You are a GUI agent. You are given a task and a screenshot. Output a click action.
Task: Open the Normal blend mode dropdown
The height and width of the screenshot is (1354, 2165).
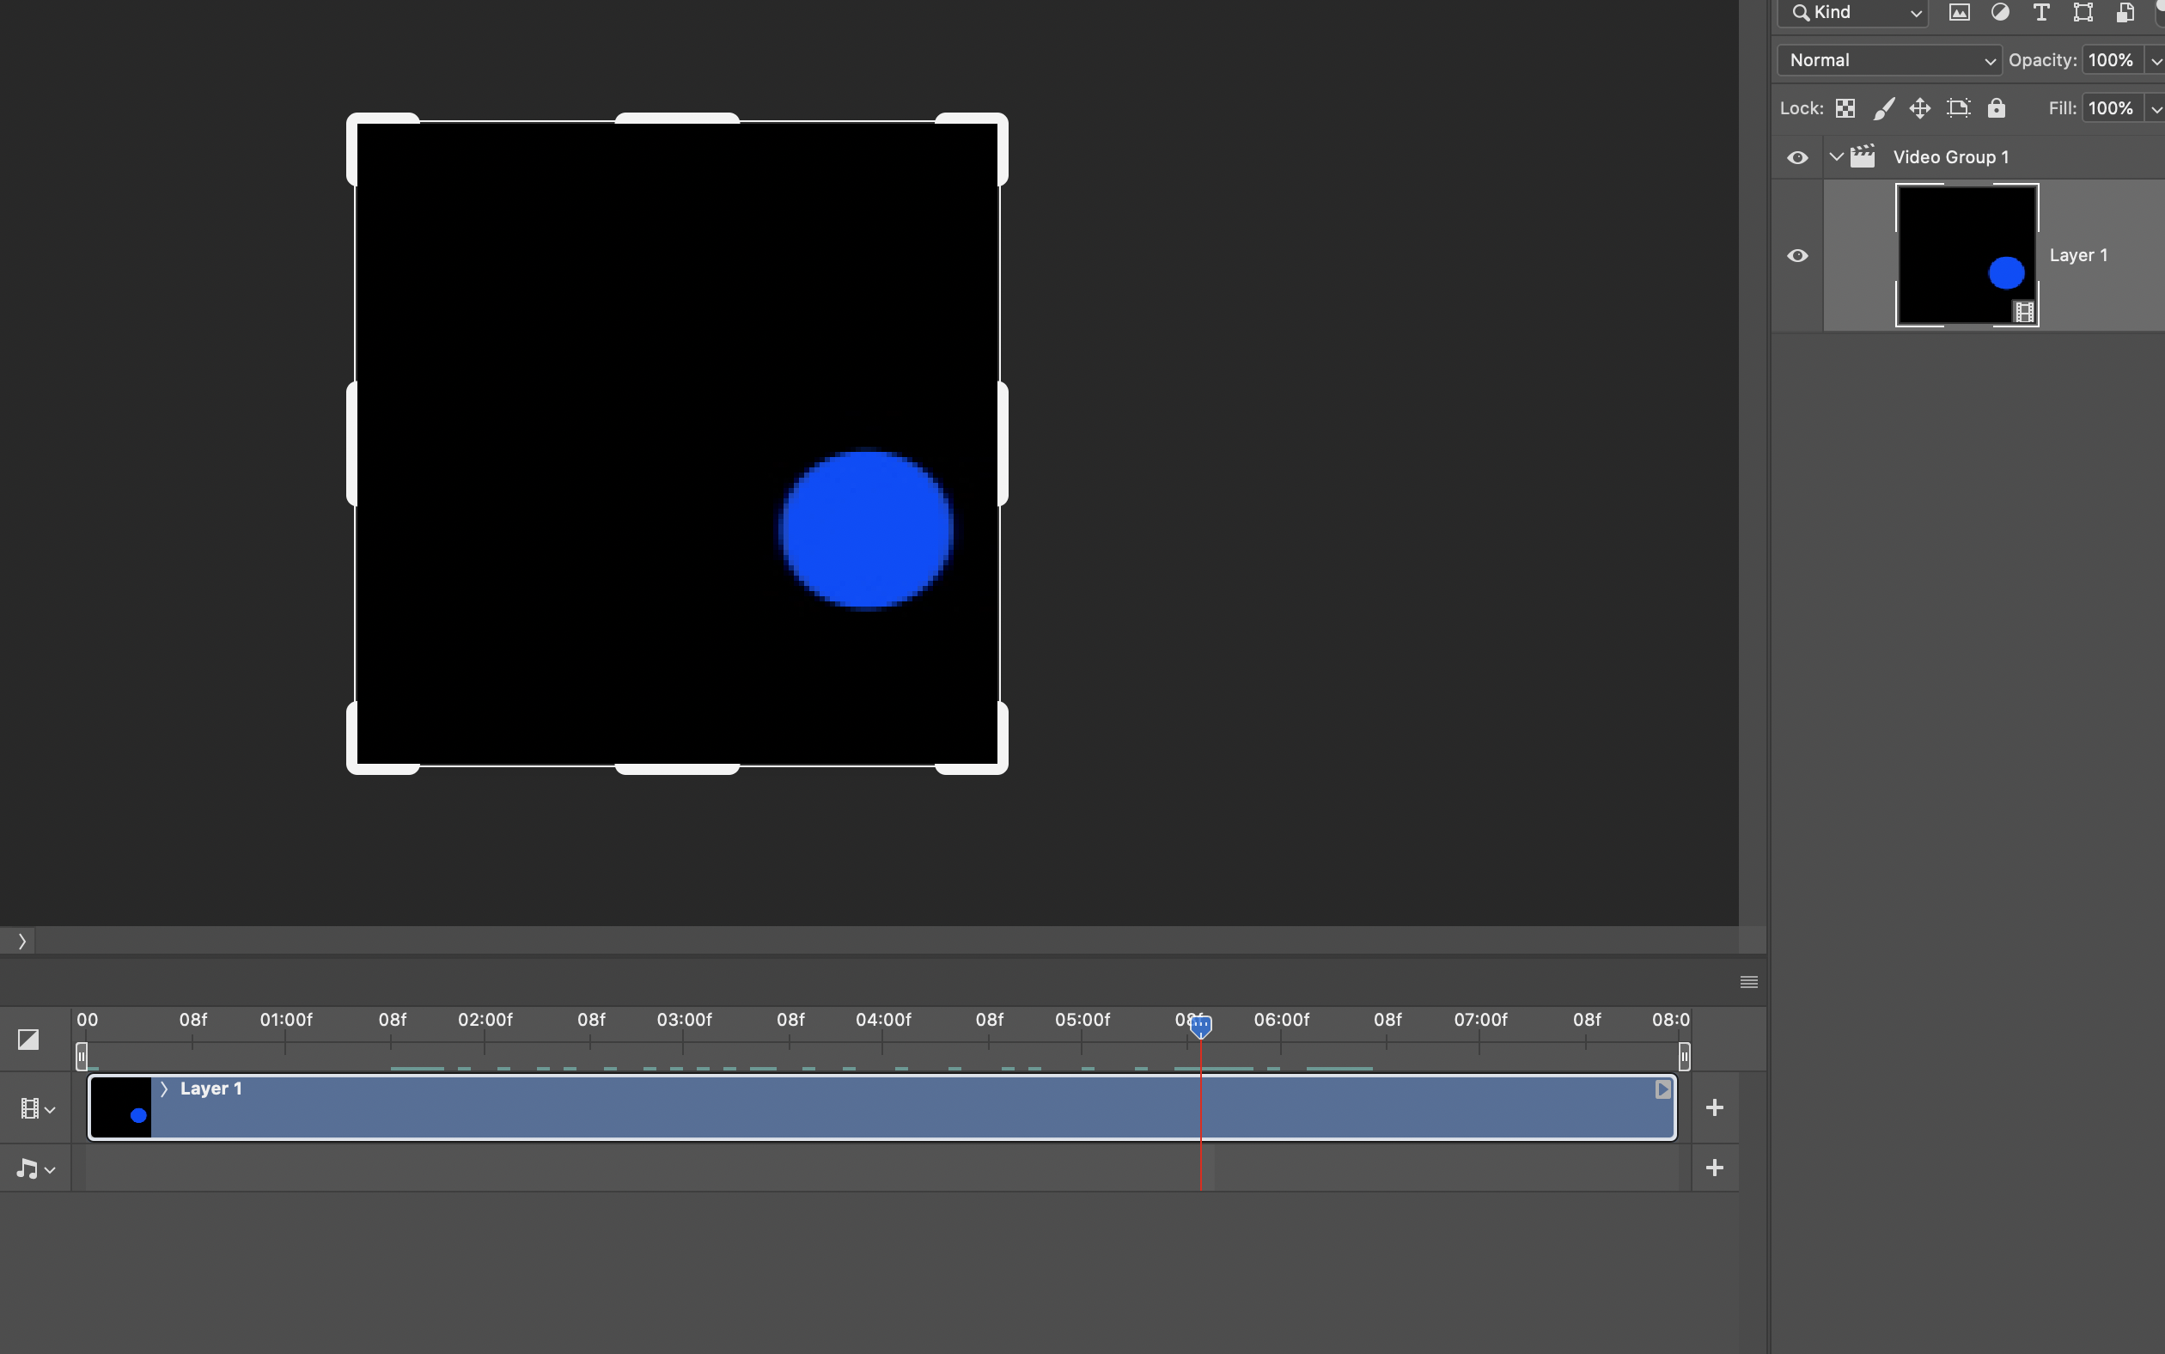coord(1889,60)
